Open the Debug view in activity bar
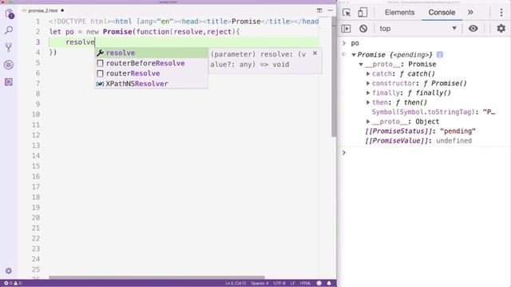Image resolution: width=511 pixels, height=287 pixels. click(9, 65)
